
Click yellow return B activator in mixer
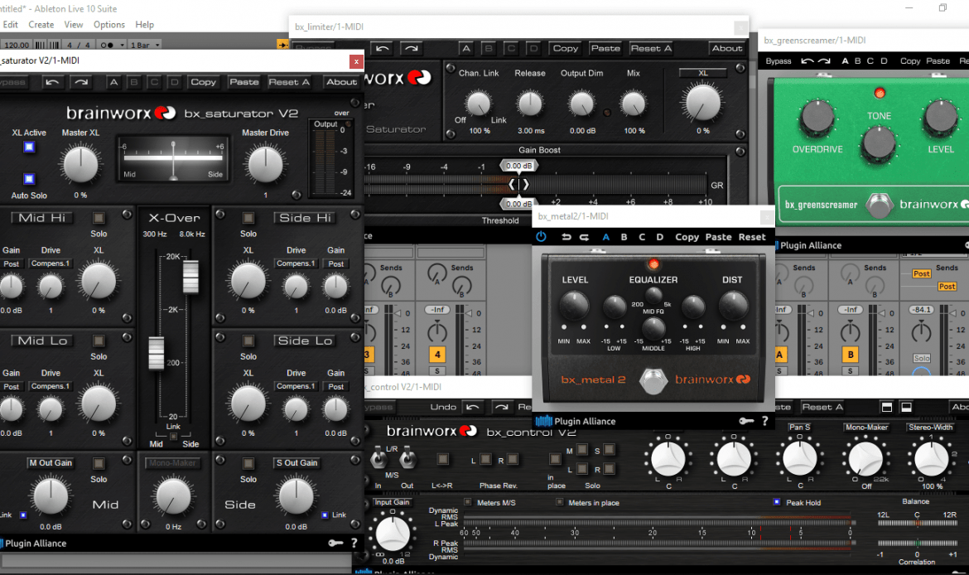point(851,355)
